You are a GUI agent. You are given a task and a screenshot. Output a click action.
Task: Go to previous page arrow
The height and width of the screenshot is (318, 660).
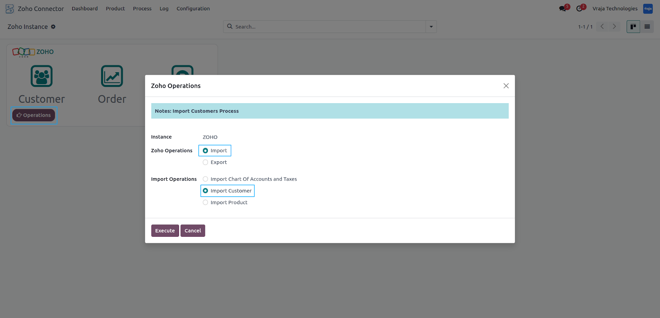[x=602, y=27]
